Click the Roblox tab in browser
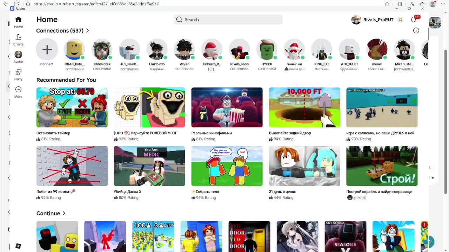Image resolution: width=449 pixels, height=252 pixels. coord(18,9)
